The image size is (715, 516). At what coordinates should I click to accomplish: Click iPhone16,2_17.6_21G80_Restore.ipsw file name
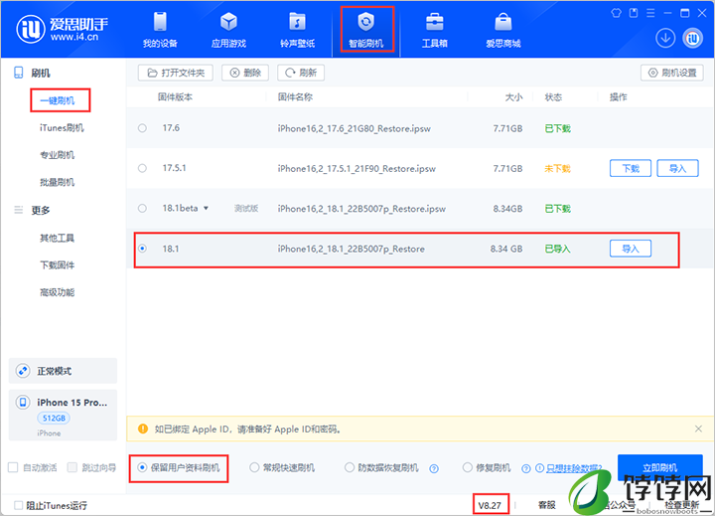pyautogui.click(x=355, y=129)
